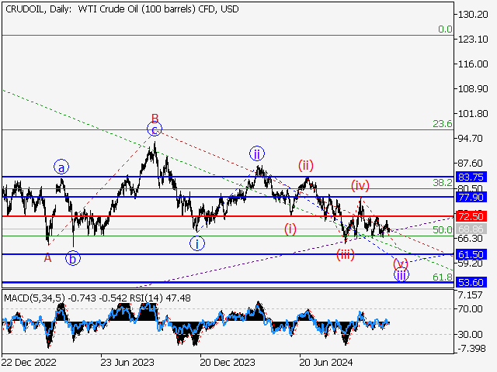Click the red 'A' wave low label
The height and width of the screenshot is (372, 497).
point(47,258)
